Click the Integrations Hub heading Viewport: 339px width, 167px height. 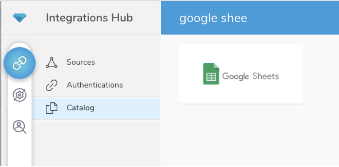(89, 18)
